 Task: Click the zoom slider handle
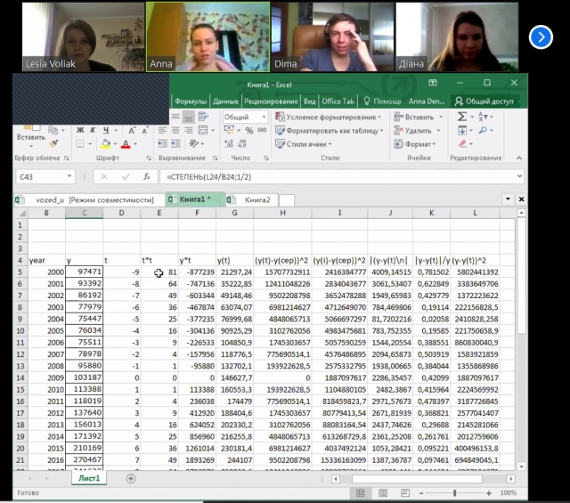coord(454,493)
